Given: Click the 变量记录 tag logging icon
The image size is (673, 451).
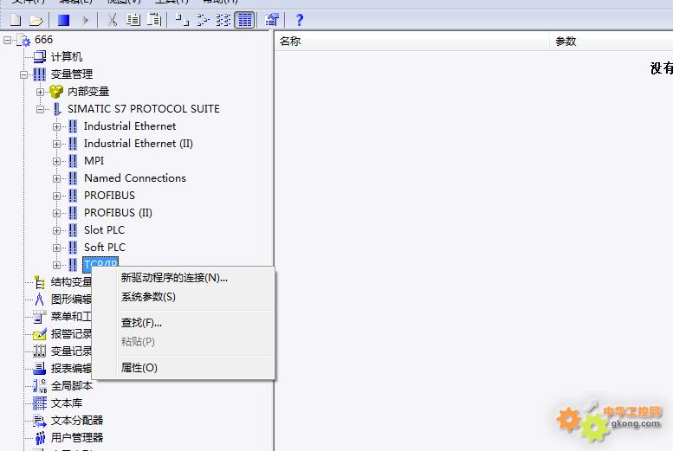Looking at the screenshot, I should [40, 351].
